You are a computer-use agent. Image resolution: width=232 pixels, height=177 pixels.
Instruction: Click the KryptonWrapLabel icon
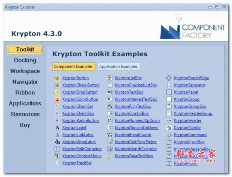(57, 142)
